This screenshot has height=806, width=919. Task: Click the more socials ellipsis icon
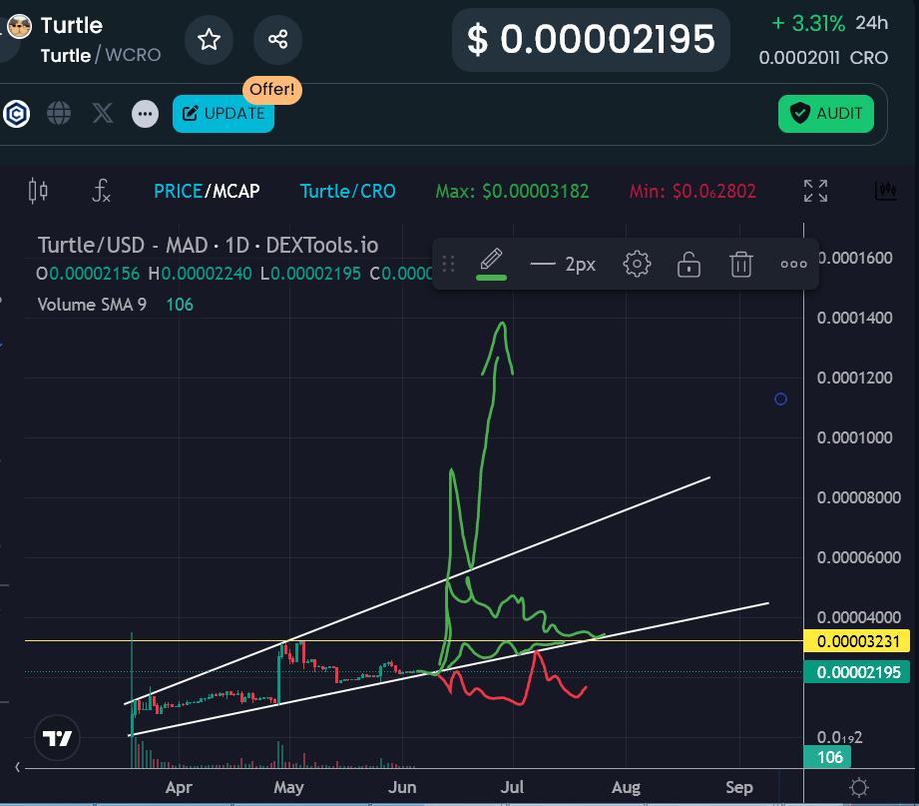tap(145, 114)
